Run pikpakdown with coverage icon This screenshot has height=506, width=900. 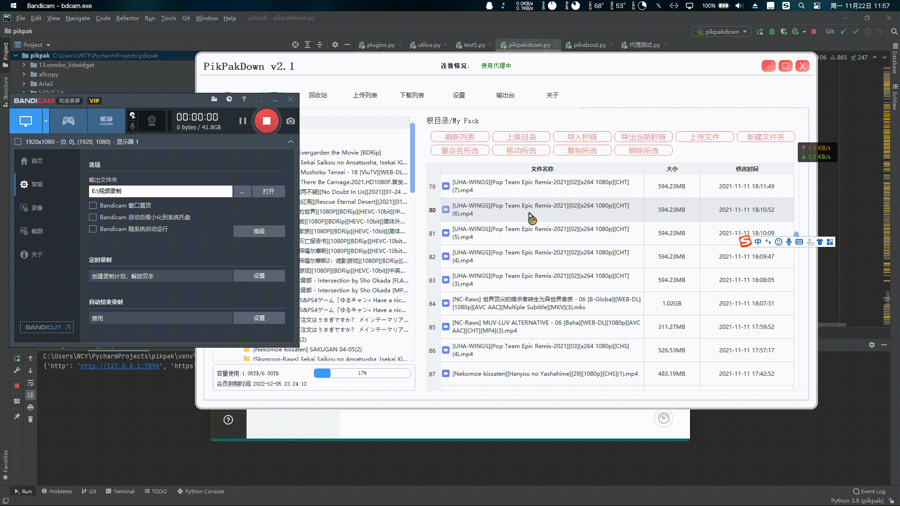[783, 31]
